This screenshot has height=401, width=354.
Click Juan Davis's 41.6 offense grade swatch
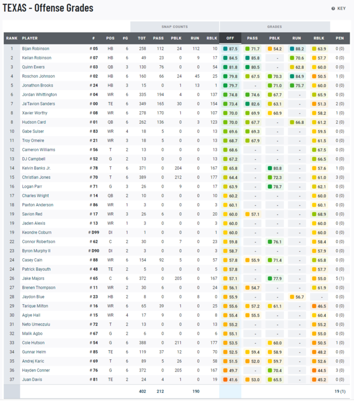pyautogui.click(x=226, y=380)
